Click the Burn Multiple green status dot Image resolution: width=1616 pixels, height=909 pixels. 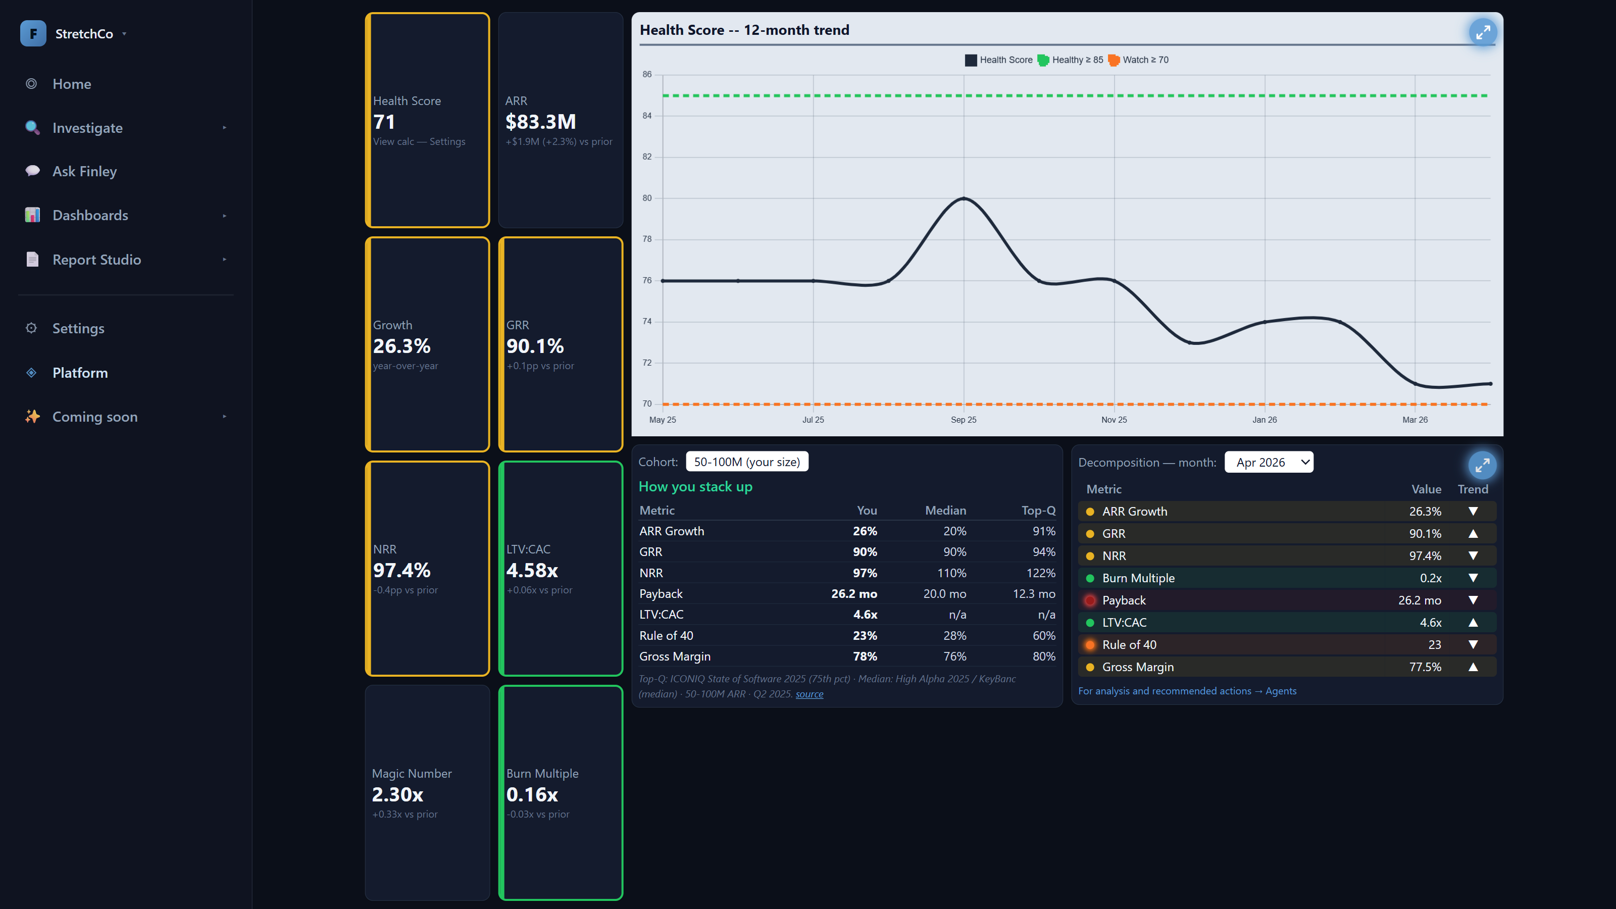coord(1090,578)
